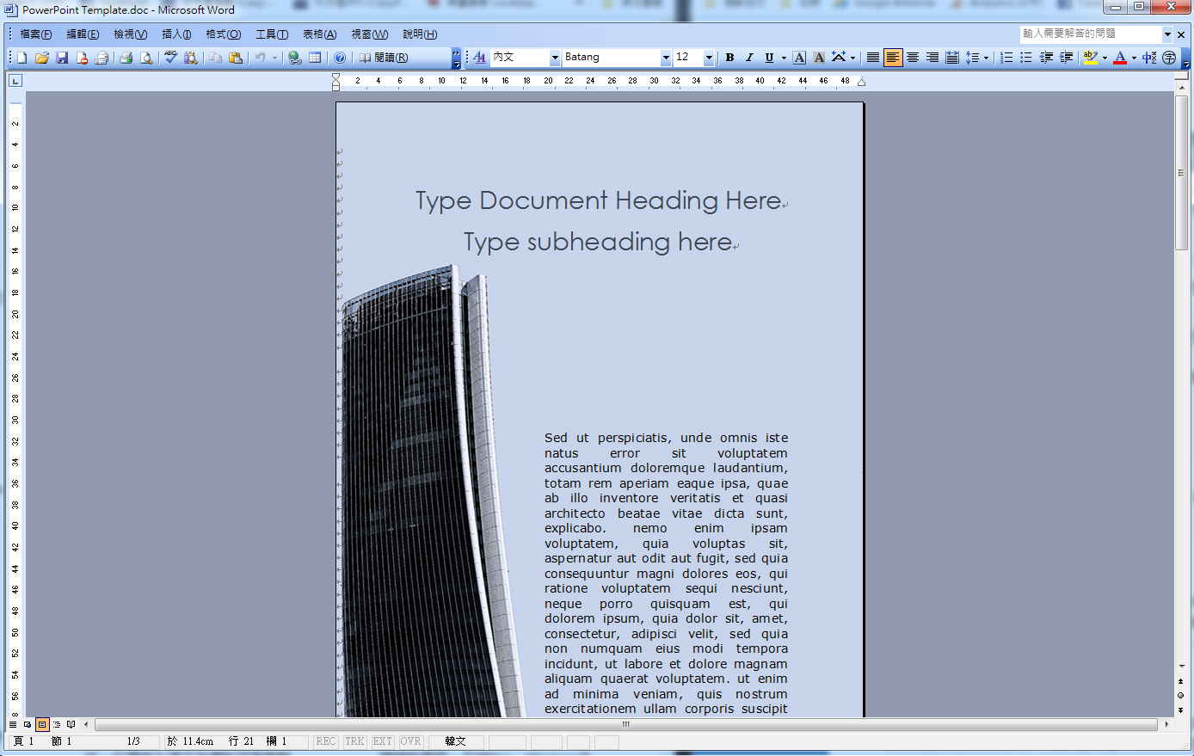The image size is (1194, 756).
Task: Run the spelling check ABC icon
Action: pyautogui.click(x=171, y=58)
